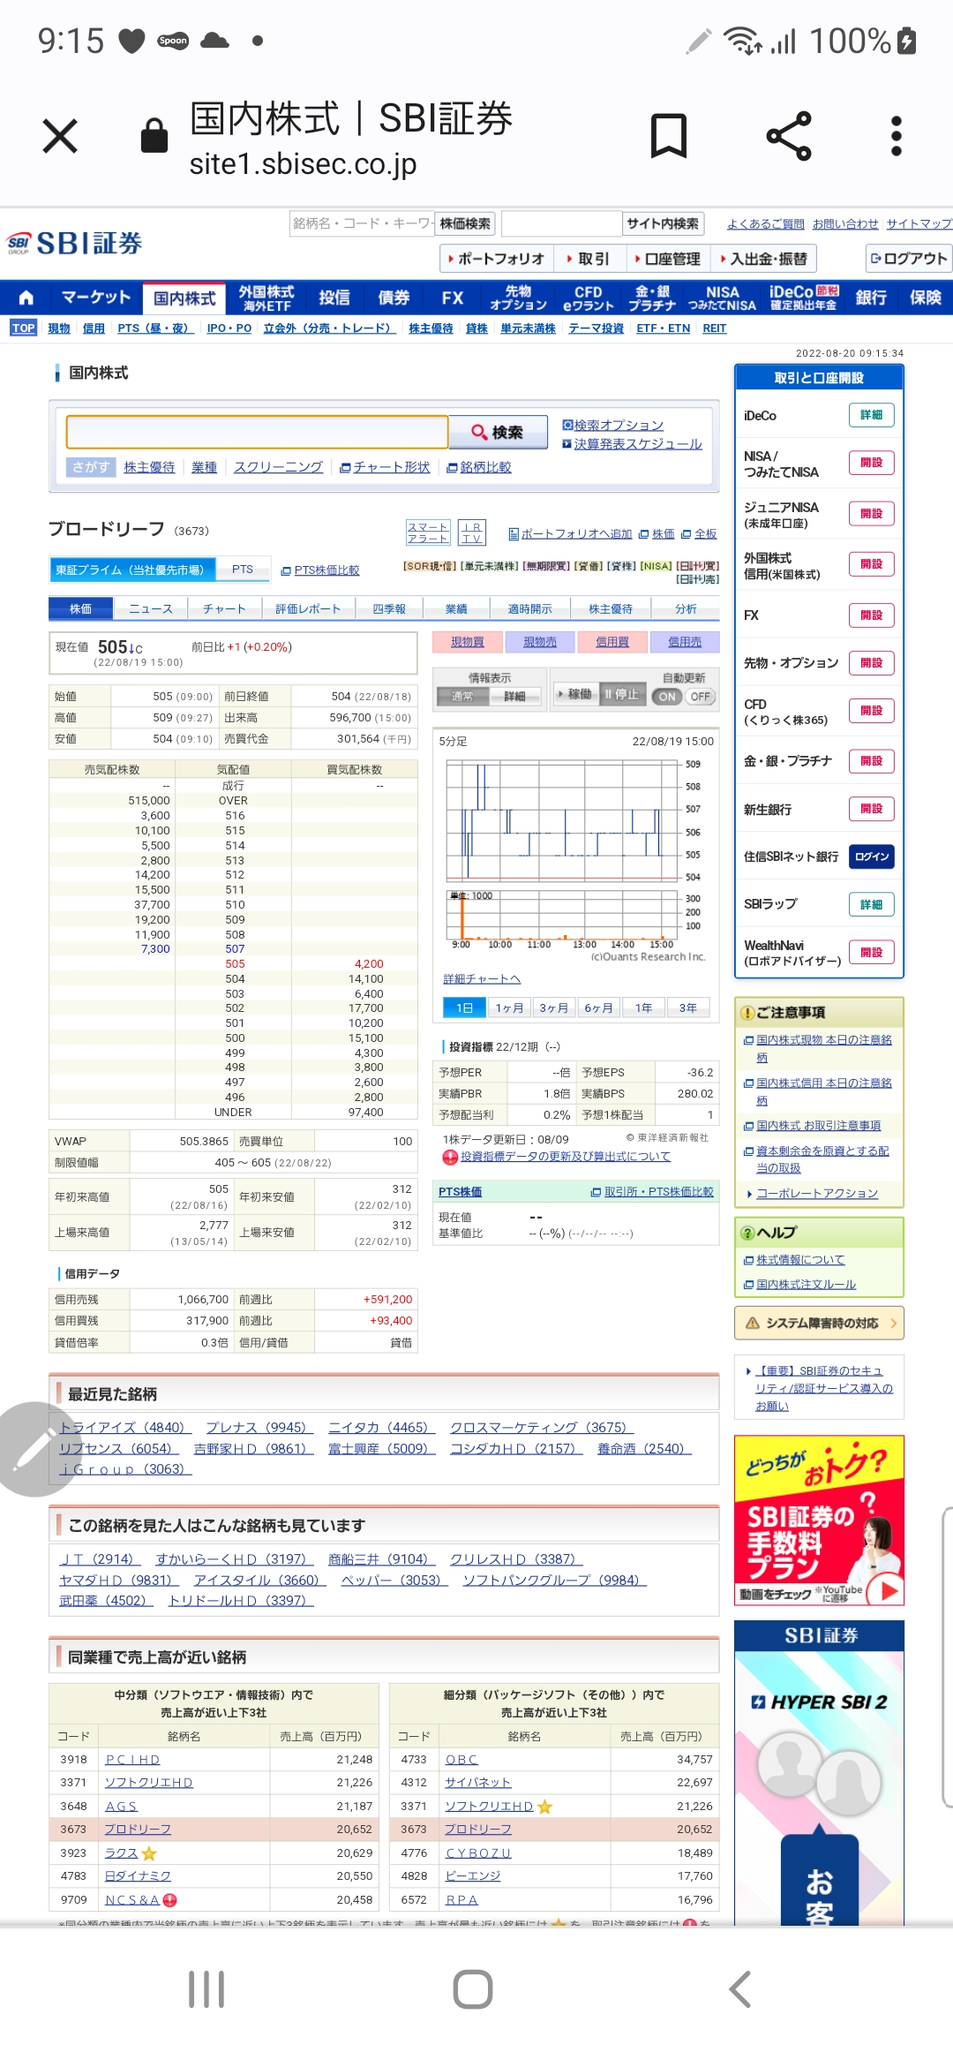Click the 信用売 button
The image size is (953, 2045).
(685, 642)
